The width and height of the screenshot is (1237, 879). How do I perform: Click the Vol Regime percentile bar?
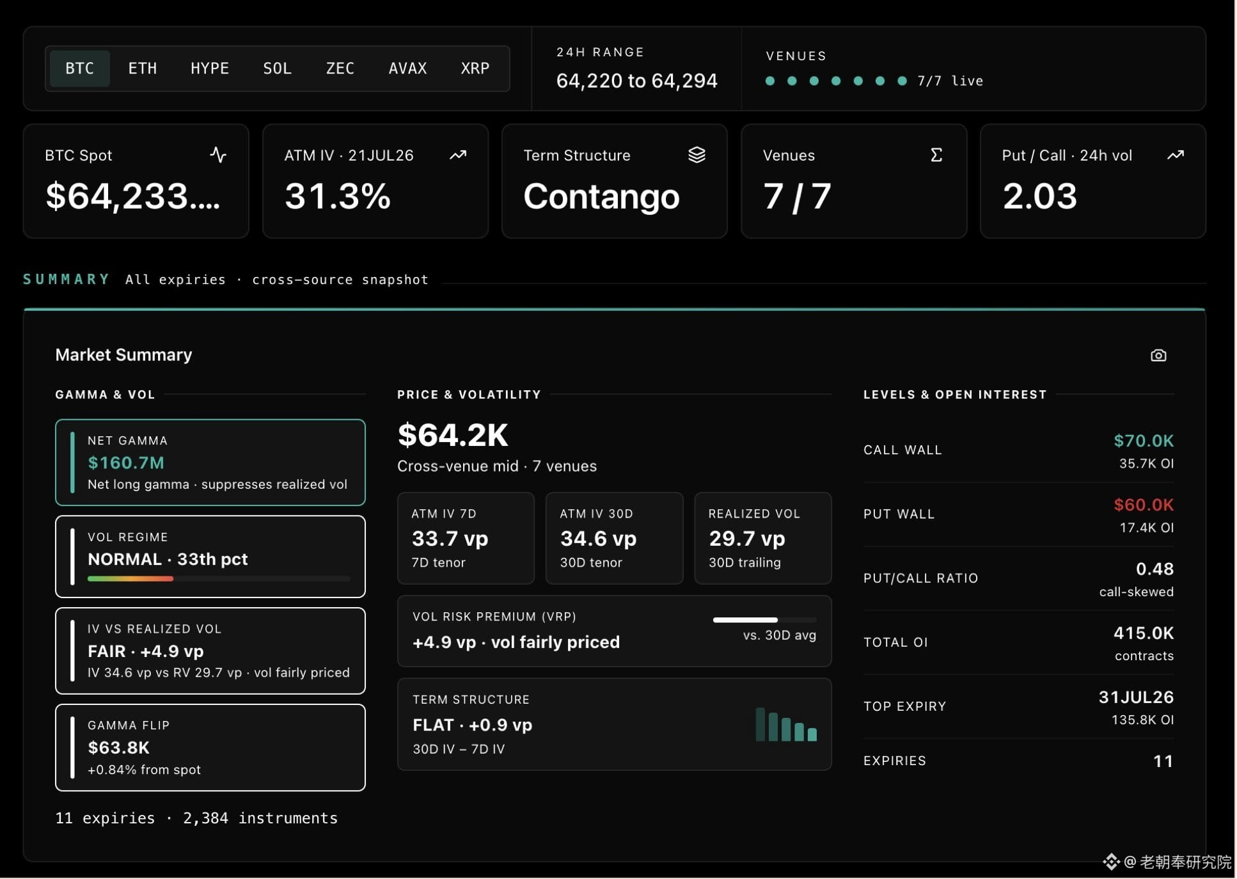point(219,579)
